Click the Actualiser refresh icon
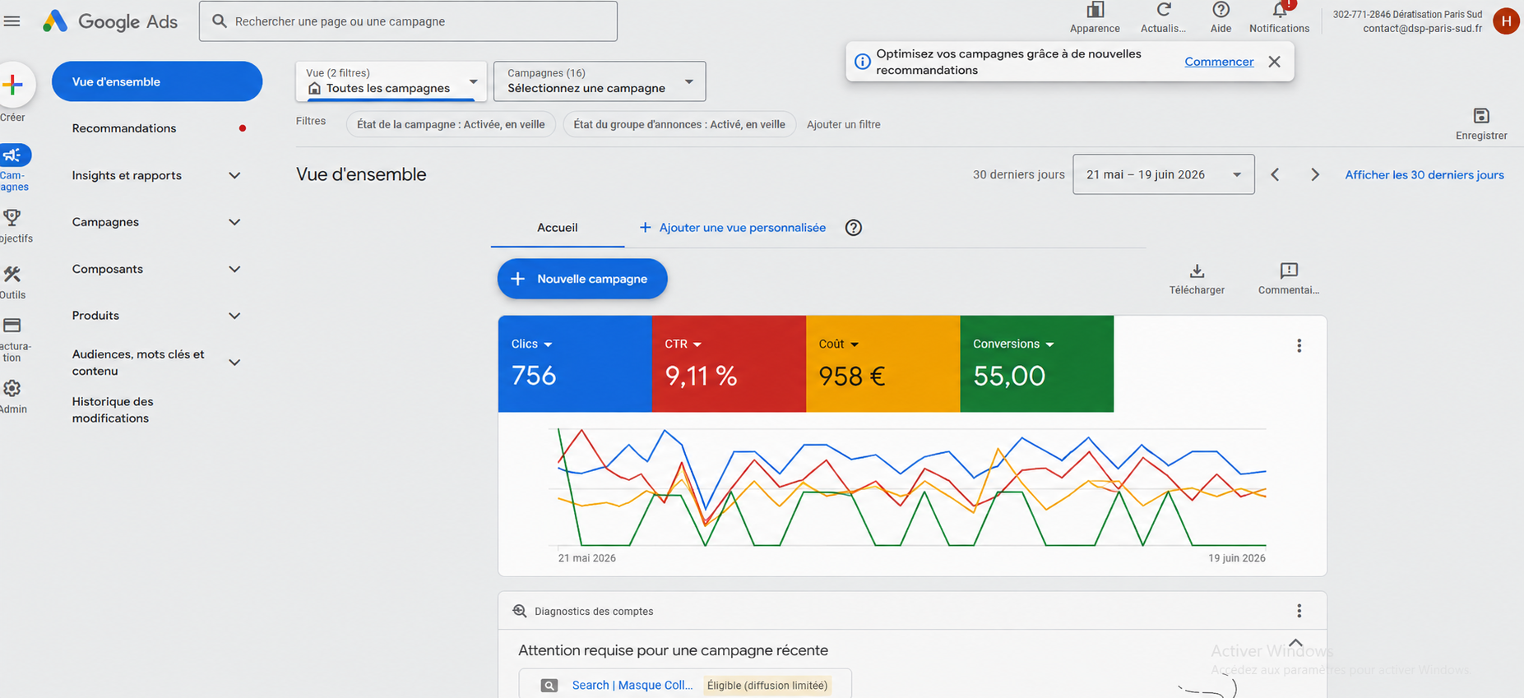The image size is (1524, 698). (x=1163, y=11)
